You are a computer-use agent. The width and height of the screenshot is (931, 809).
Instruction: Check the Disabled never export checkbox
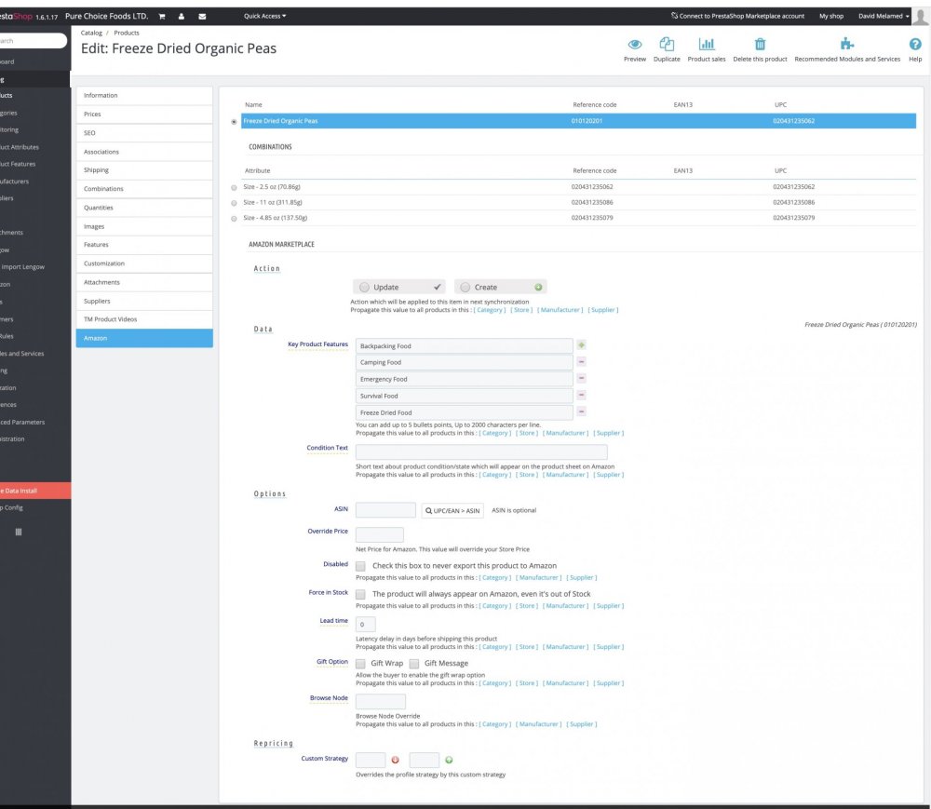(x=360, y=566)
